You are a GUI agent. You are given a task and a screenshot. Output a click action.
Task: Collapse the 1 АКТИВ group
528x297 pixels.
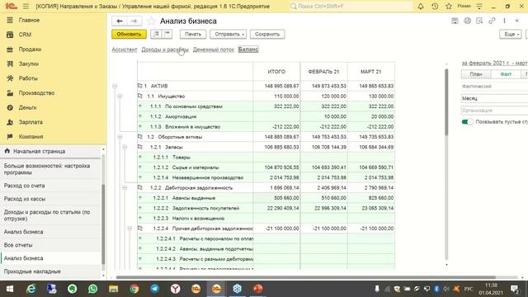click(x=115, y=86)
